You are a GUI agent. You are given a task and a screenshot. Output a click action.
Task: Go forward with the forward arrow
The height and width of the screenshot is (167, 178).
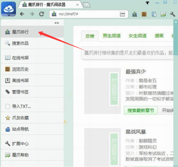point(32,14)
